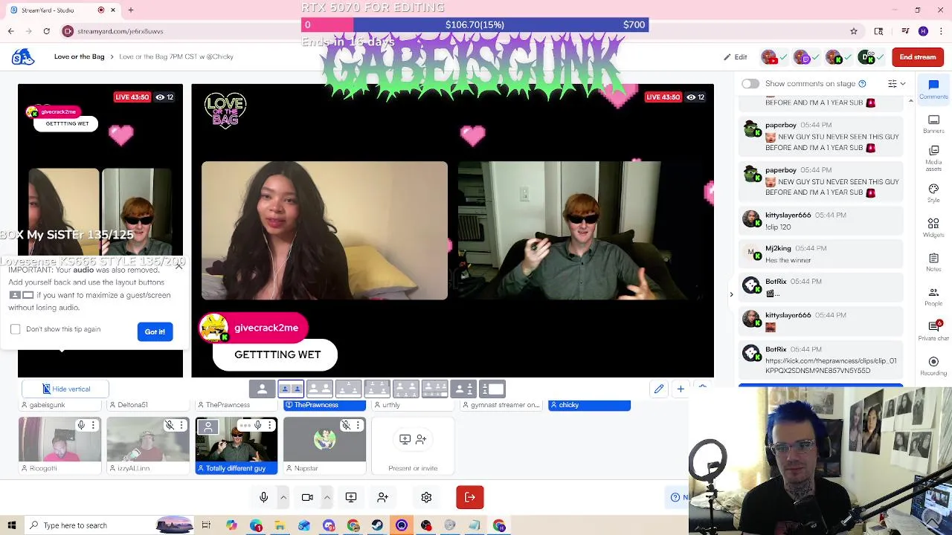The height and width of the screenshot is (535, 952).
Task: Open the Show comments on stage help icon
Action: coord(862,83)
